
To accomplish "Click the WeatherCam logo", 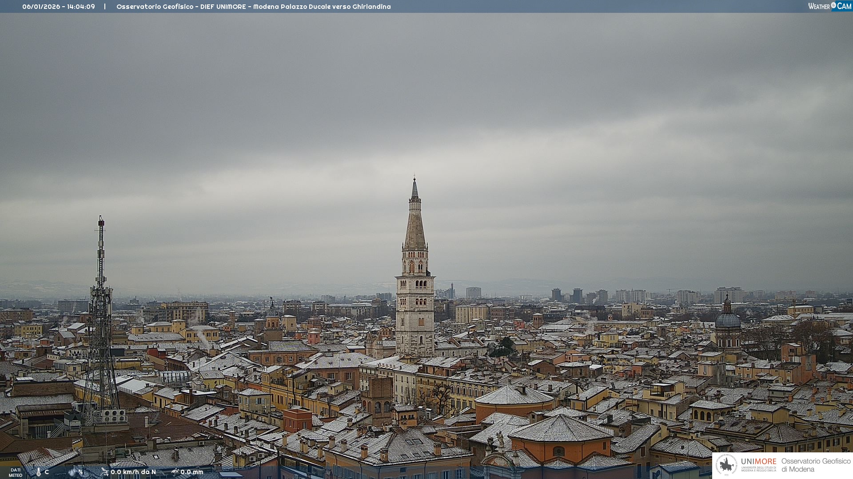I will coord(829,6).
